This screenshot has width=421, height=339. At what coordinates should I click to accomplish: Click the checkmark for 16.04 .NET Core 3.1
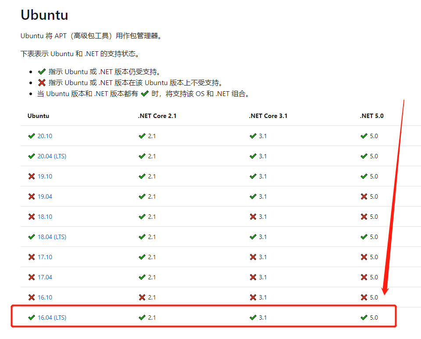click(253, 318)
